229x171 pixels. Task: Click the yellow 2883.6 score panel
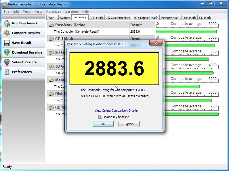point(114,68)
